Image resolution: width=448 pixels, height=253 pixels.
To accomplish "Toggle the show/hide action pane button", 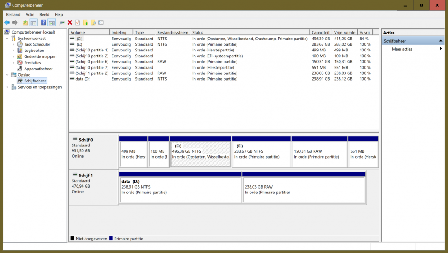I will (x=52, y=22).
